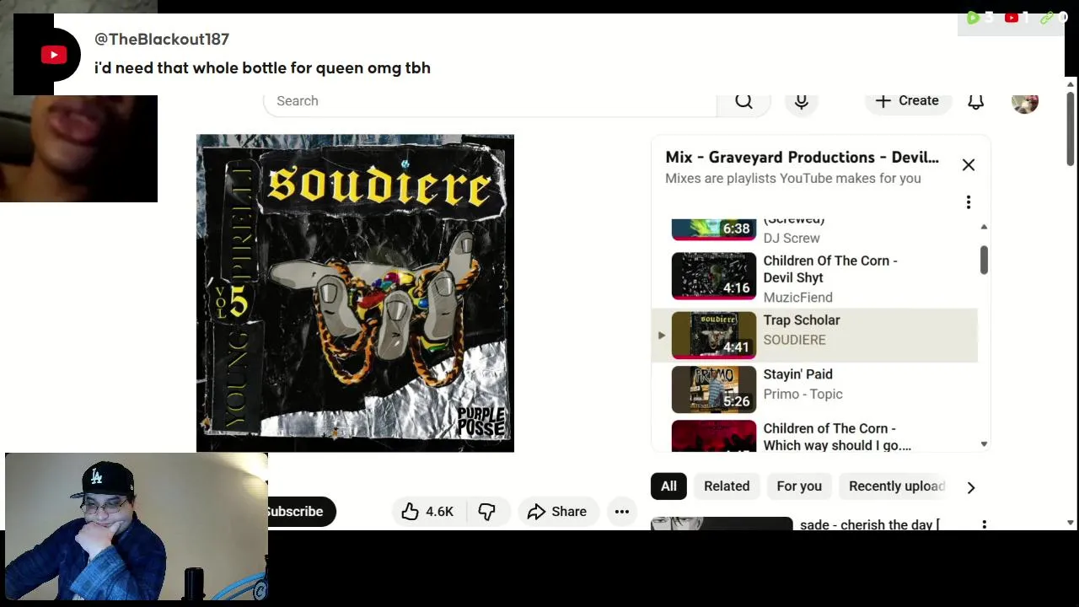Image resolution: width=1079 pixels, height=607 pixels.
Task: Open more actions ellipsis under video
Action: click(622, 512)
